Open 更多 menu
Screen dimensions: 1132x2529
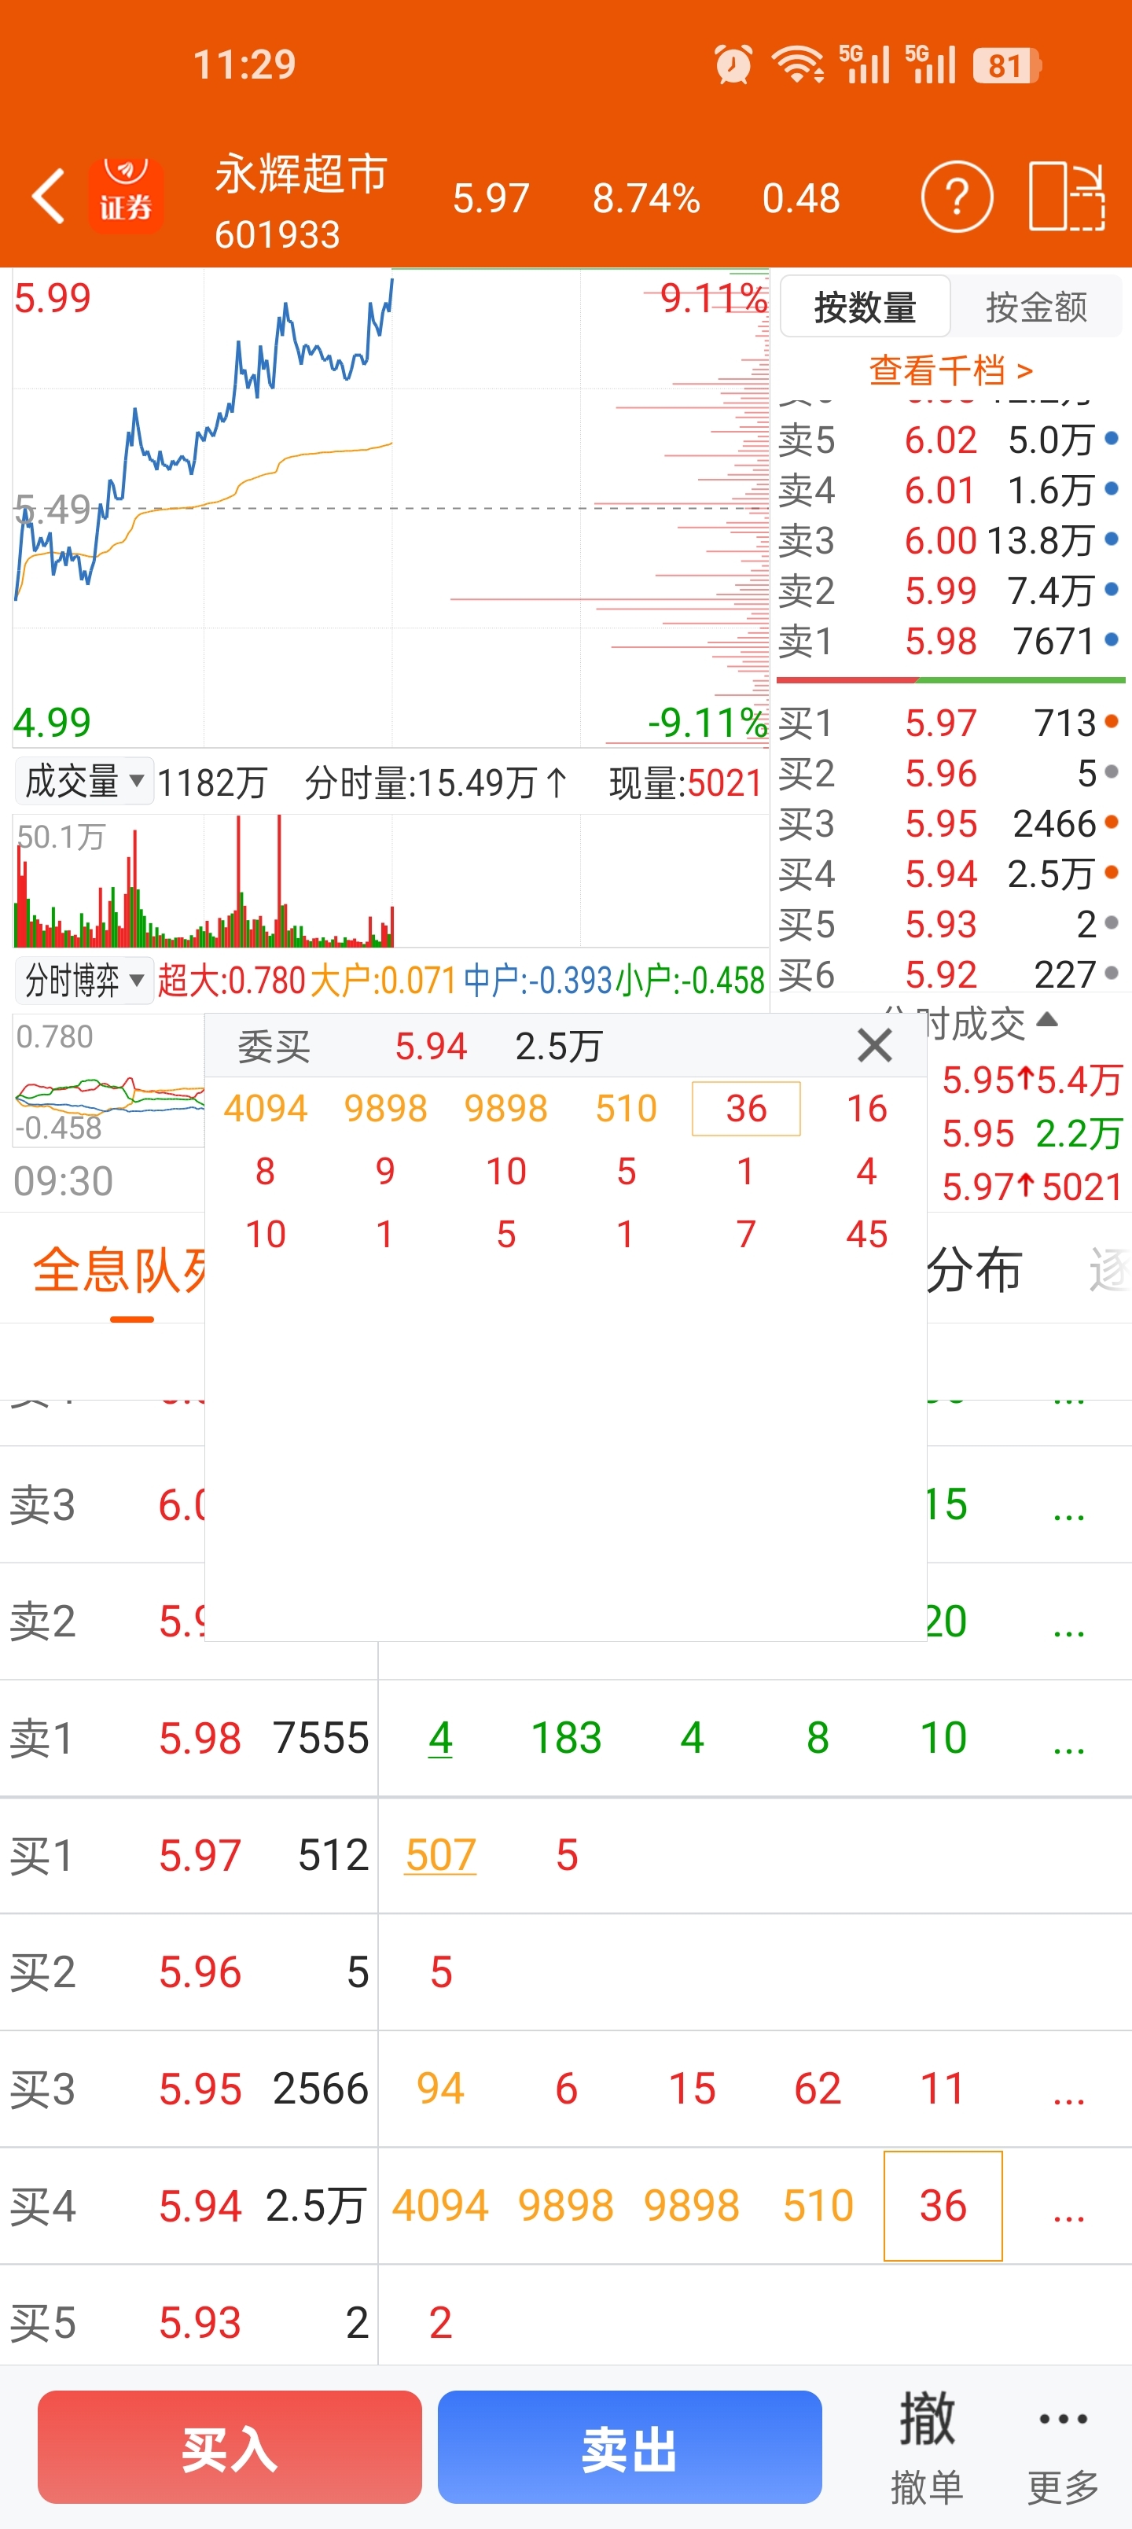1064,2446
